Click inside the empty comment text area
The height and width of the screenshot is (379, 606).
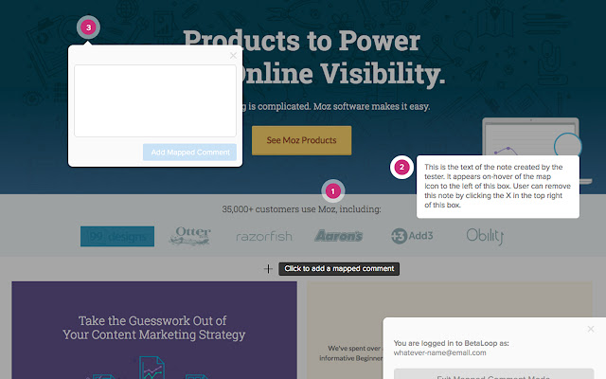[x=155, y=101]
